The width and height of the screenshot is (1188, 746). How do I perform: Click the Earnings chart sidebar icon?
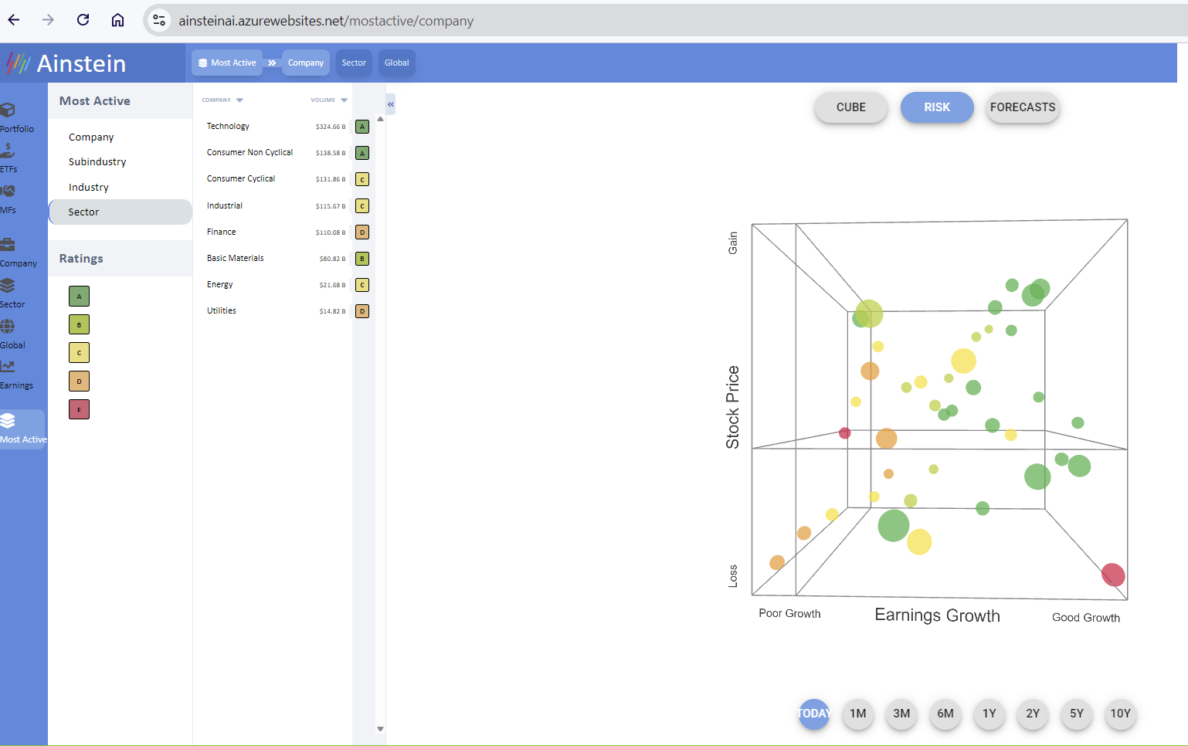tap(8, 368)
